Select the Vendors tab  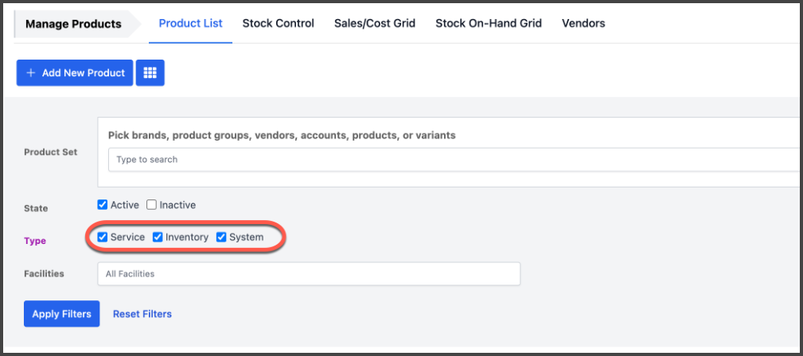pyautogui.click(x=583, y=23)
